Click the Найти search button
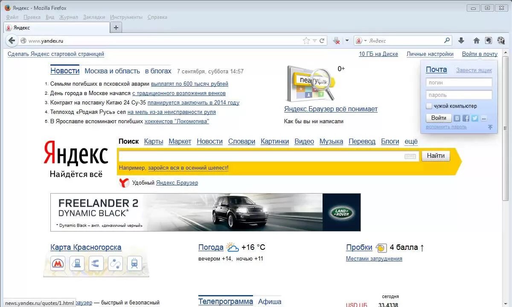Viewport: 512px width, 307px height. (x=436, y=156)
